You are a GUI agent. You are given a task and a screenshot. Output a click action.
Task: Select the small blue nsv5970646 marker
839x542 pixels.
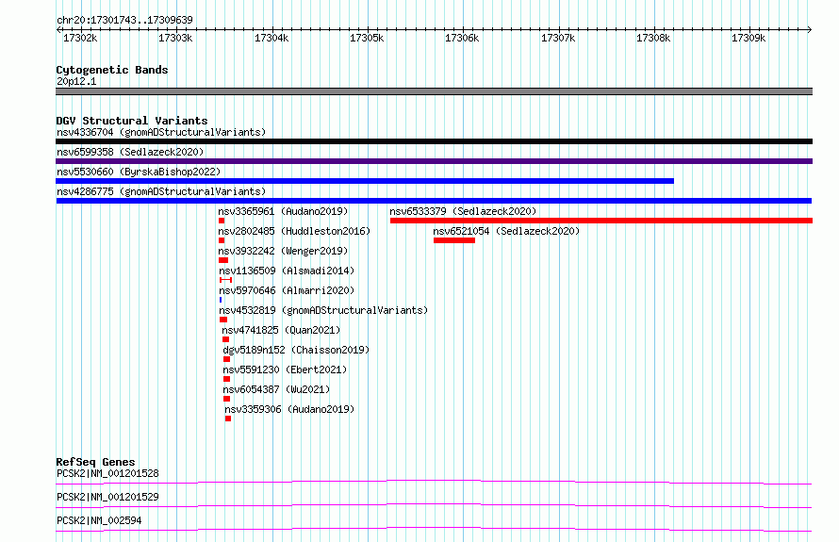coord(221,300)
